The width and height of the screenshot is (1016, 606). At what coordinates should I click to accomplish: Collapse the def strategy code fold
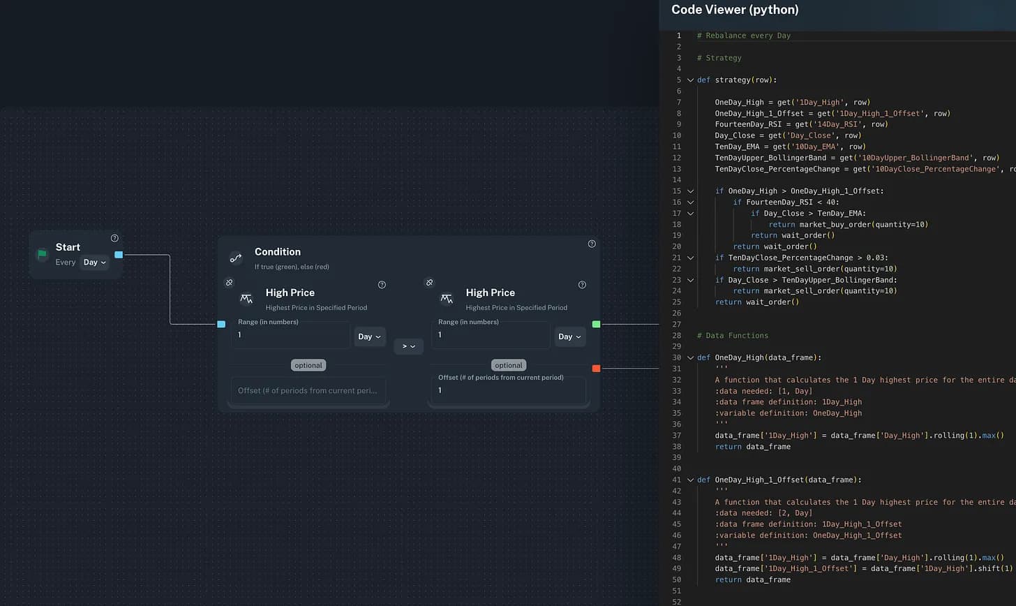690,80
